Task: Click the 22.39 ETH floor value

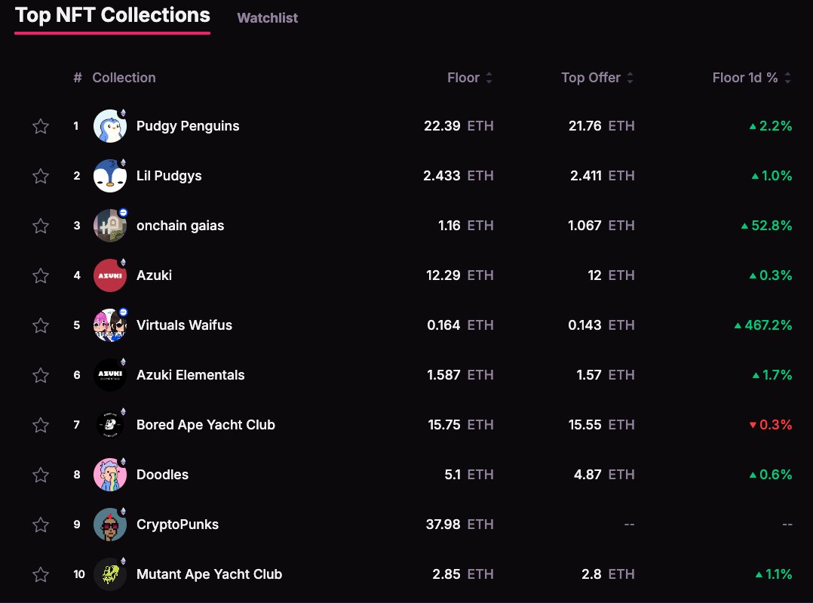Action: click(x=459, y=126)
